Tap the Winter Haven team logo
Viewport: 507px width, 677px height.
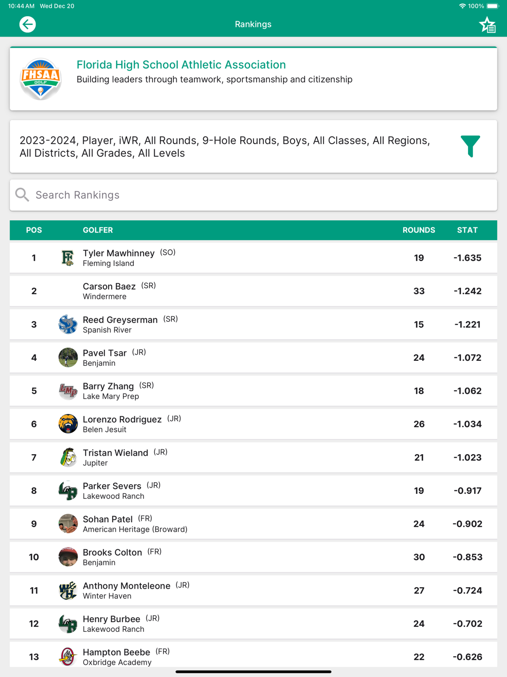point(67,590)
